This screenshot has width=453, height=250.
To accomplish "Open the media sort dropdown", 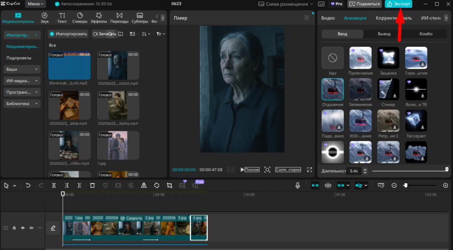I will 146,34.
